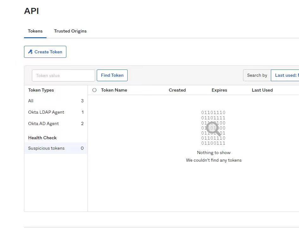Focus the Token value input field
Viewport: 299px width, 234px height.
tap(63, 75)
